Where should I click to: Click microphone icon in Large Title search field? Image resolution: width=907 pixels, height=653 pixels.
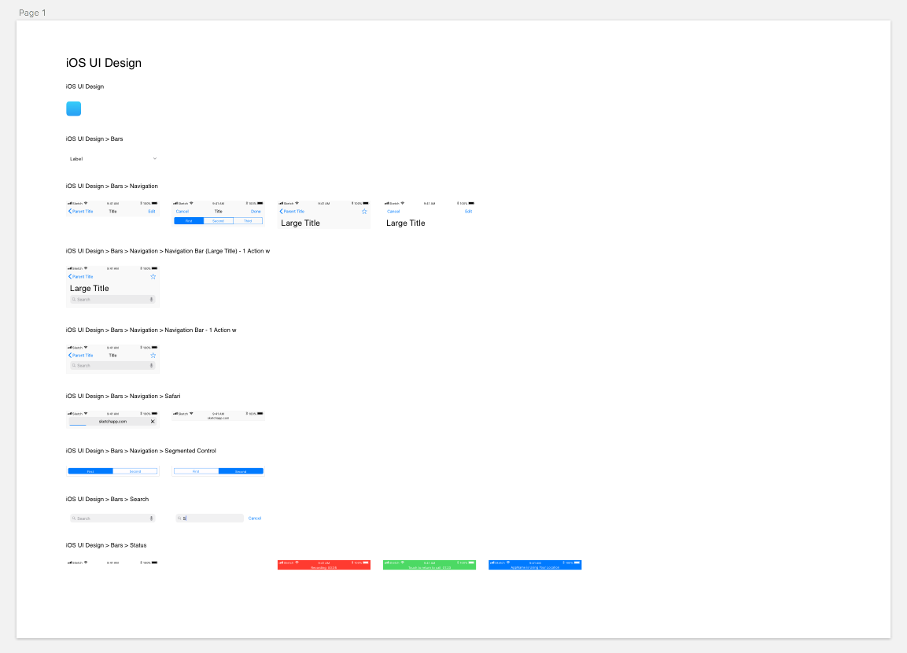[152, 300]
